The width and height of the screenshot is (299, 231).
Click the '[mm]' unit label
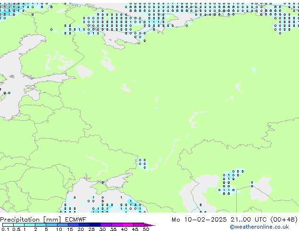tap(52, 220)
